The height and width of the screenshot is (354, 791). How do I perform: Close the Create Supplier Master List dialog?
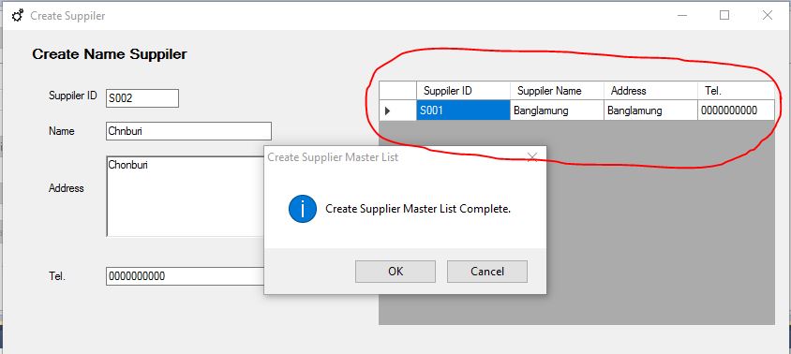pyautogui.click(x=531, y=157)
